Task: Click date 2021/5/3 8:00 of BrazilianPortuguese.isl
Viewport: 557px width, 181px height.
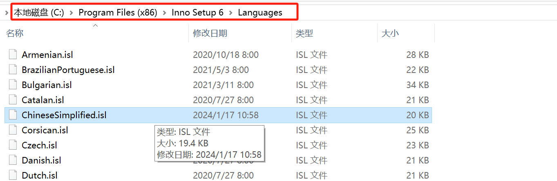Action: click(221, 70)
